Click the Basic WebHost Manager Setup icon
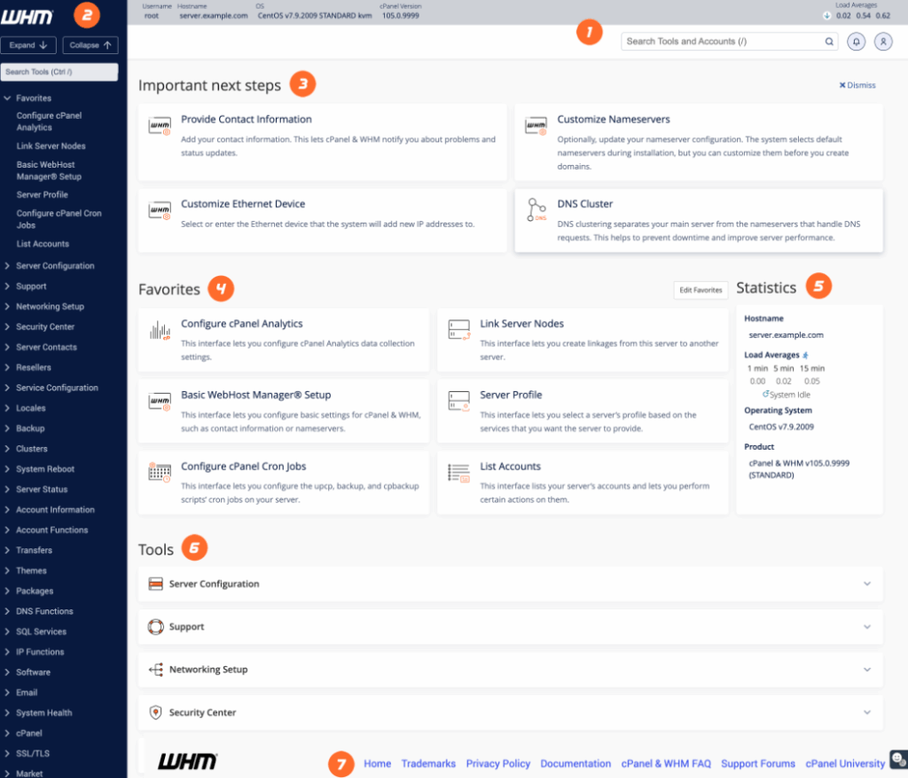This screenshot has height=778, width=908. (x=160, y=402)
